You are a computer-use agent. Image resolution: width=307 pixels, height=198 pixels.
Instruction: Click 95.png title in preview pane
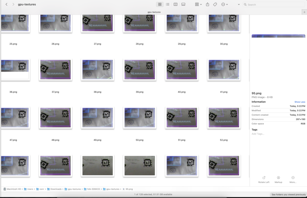click(257, 93)
